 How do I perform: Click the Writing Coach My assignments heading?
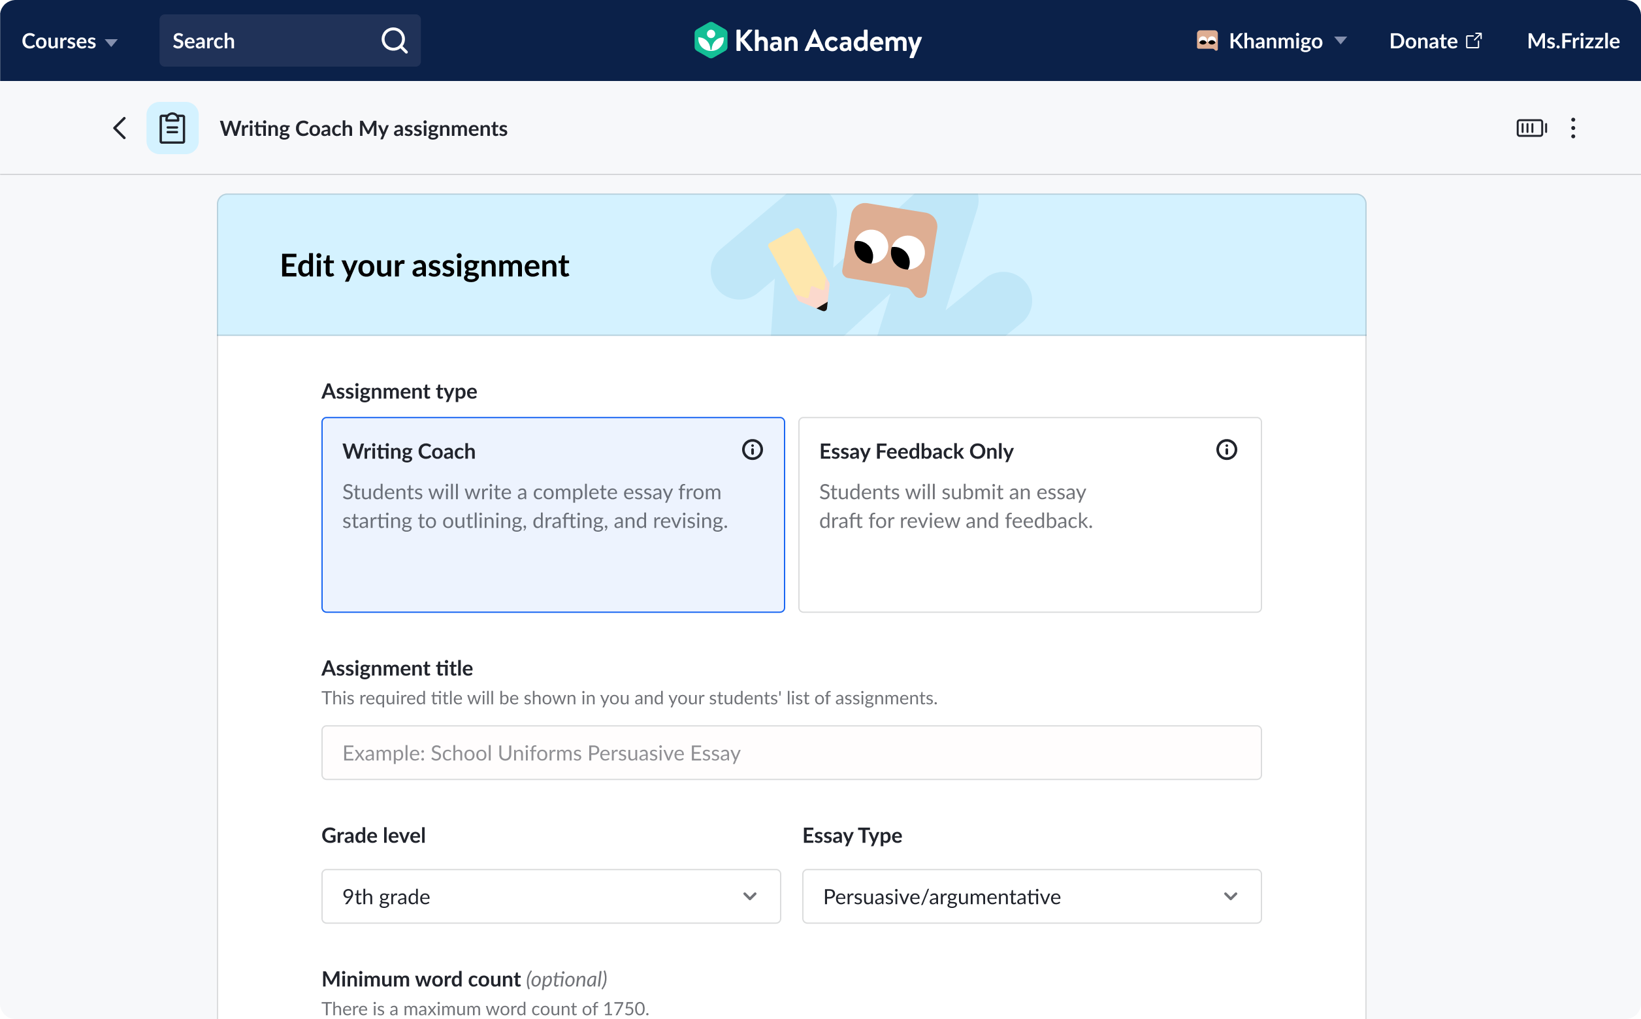pyautogui.click(x=363, y=128)
